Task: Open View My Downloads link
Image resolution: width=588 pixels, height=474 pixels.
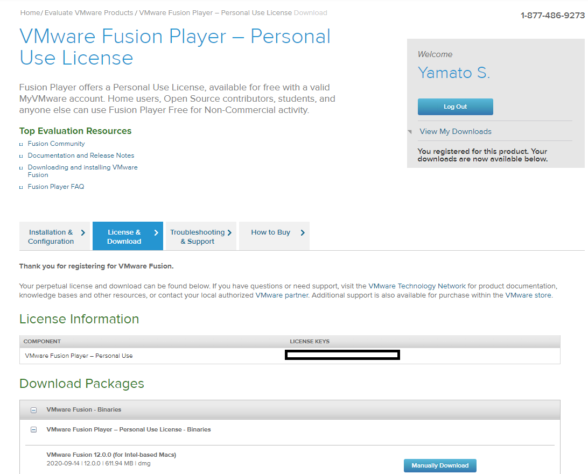Action: [x=455, y=131]
